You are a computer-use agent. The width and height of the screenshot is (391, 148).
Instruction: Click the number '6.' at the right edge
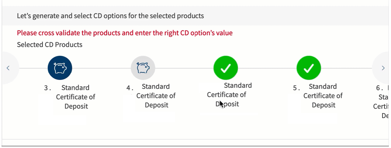380,88
